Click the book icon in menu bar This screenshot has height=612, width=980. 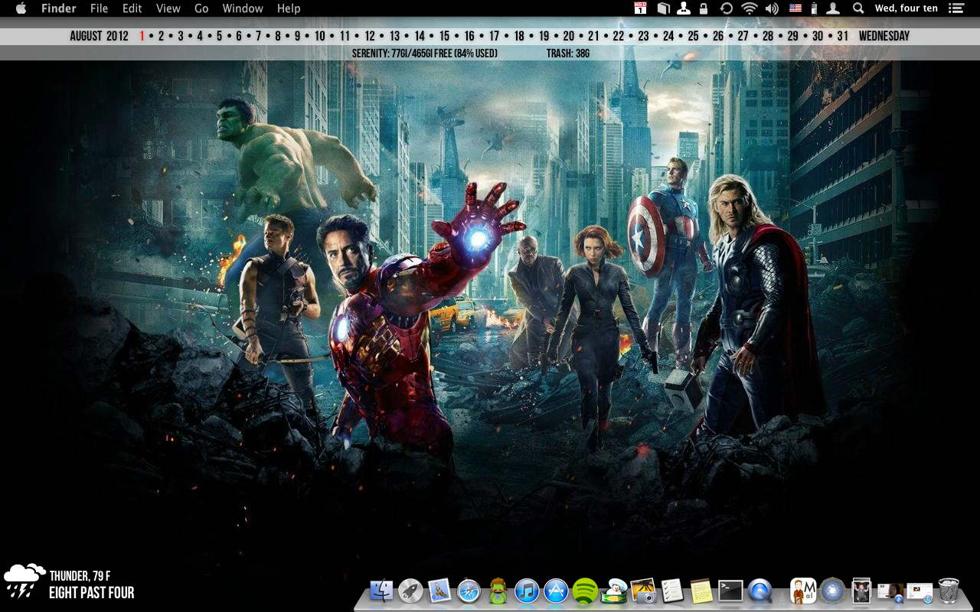(x=663, y=8)
